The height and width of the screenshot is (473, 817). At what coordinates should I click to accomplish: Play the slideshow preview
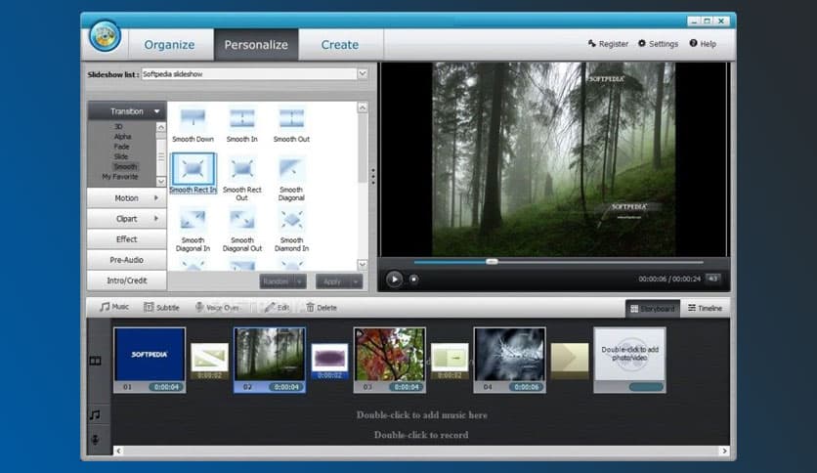coord(395,279)
